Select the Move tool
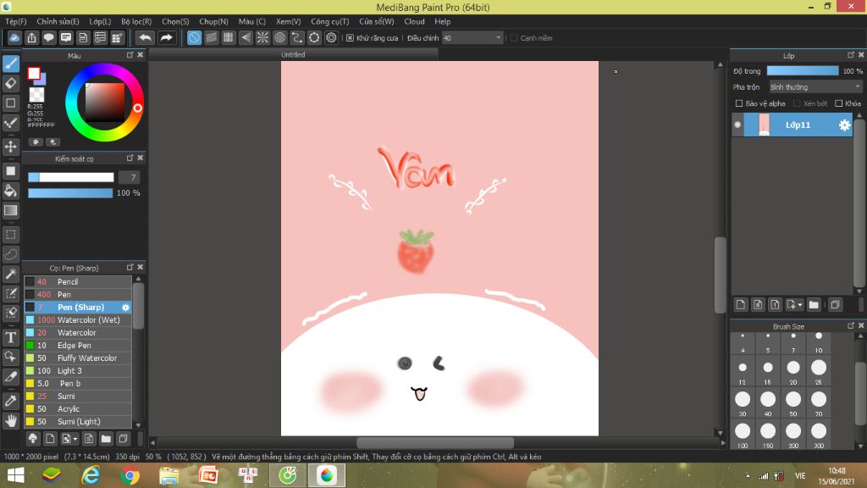 [10, 147]
